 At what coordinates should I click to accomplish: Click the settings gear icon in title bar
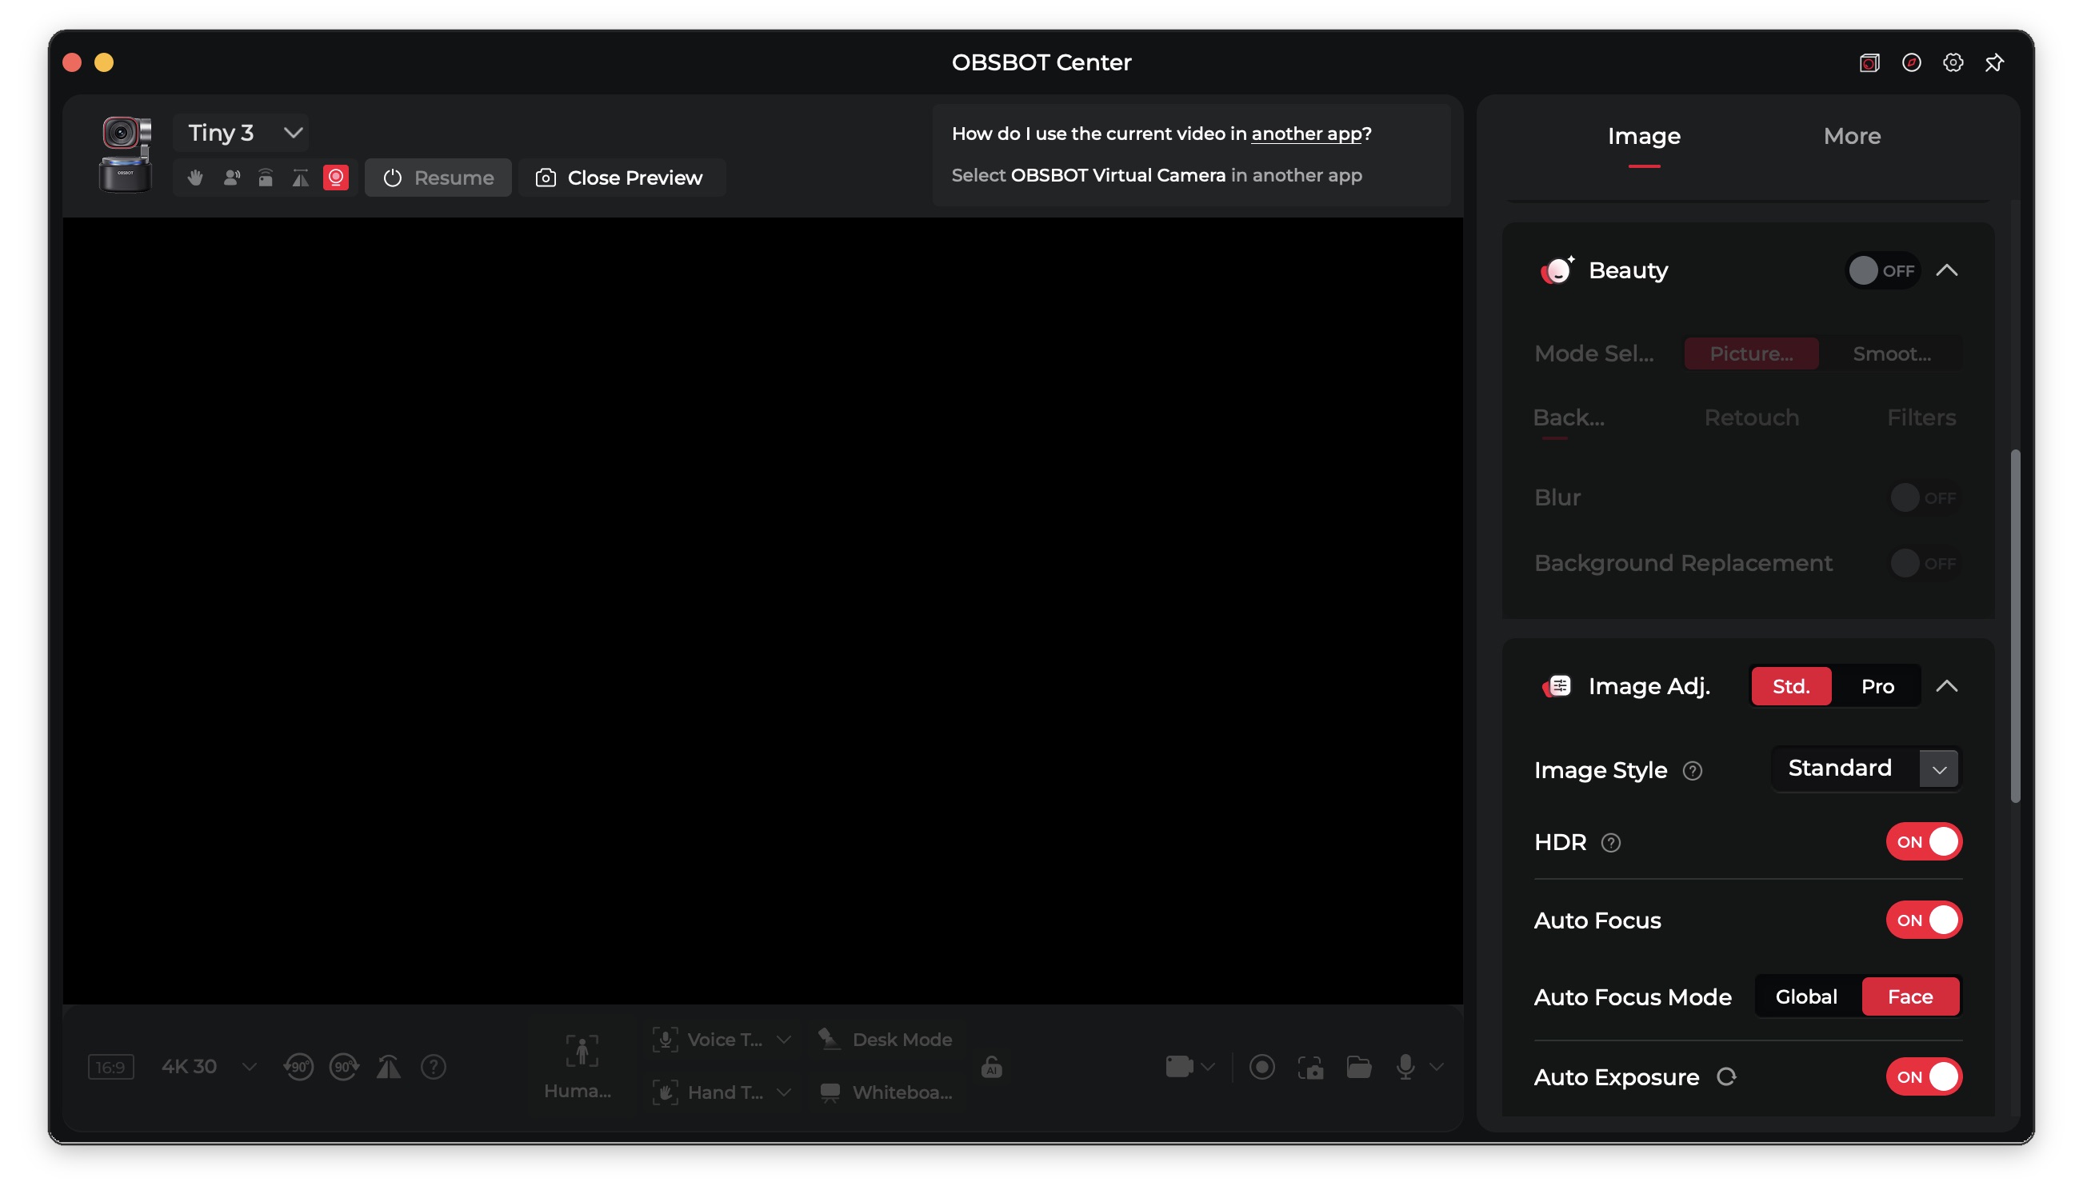point(1952,62)
